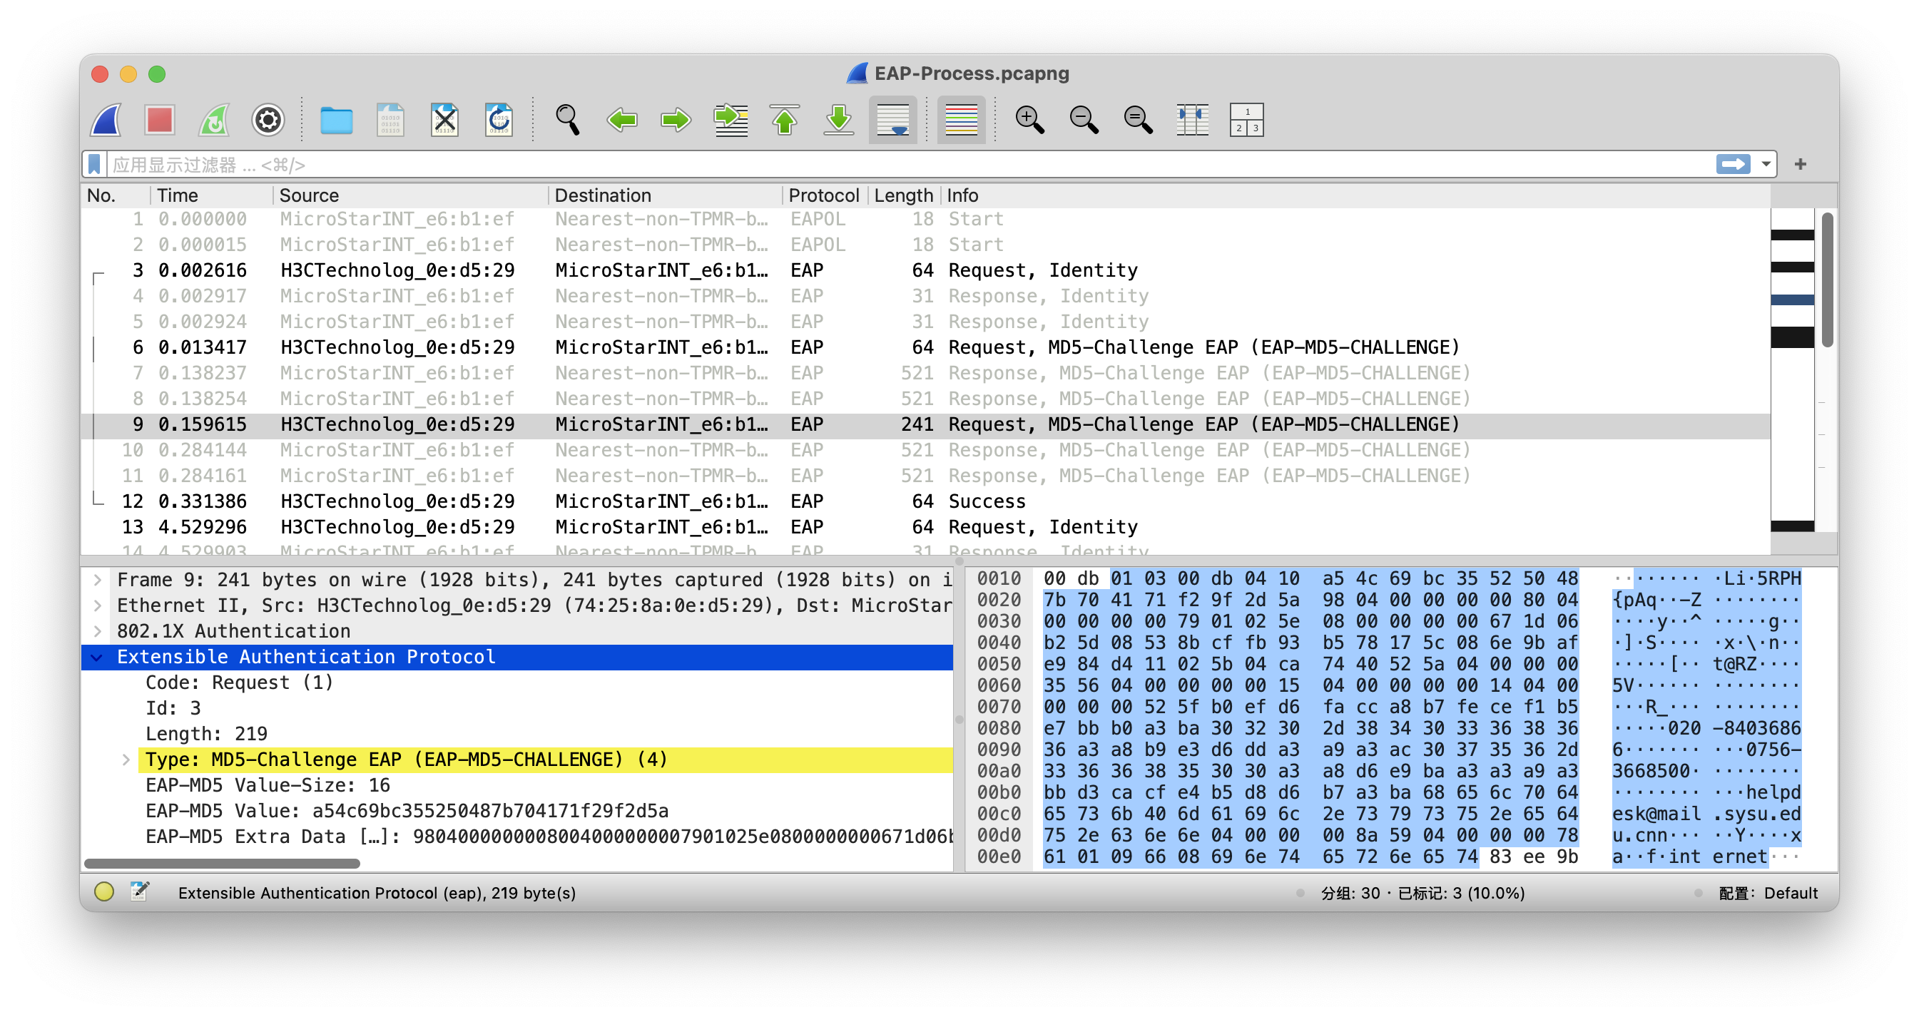Close the capture file with X icon
Image resolution: width=1919 pixels, height=1017 pixels.
pos(444,120)
